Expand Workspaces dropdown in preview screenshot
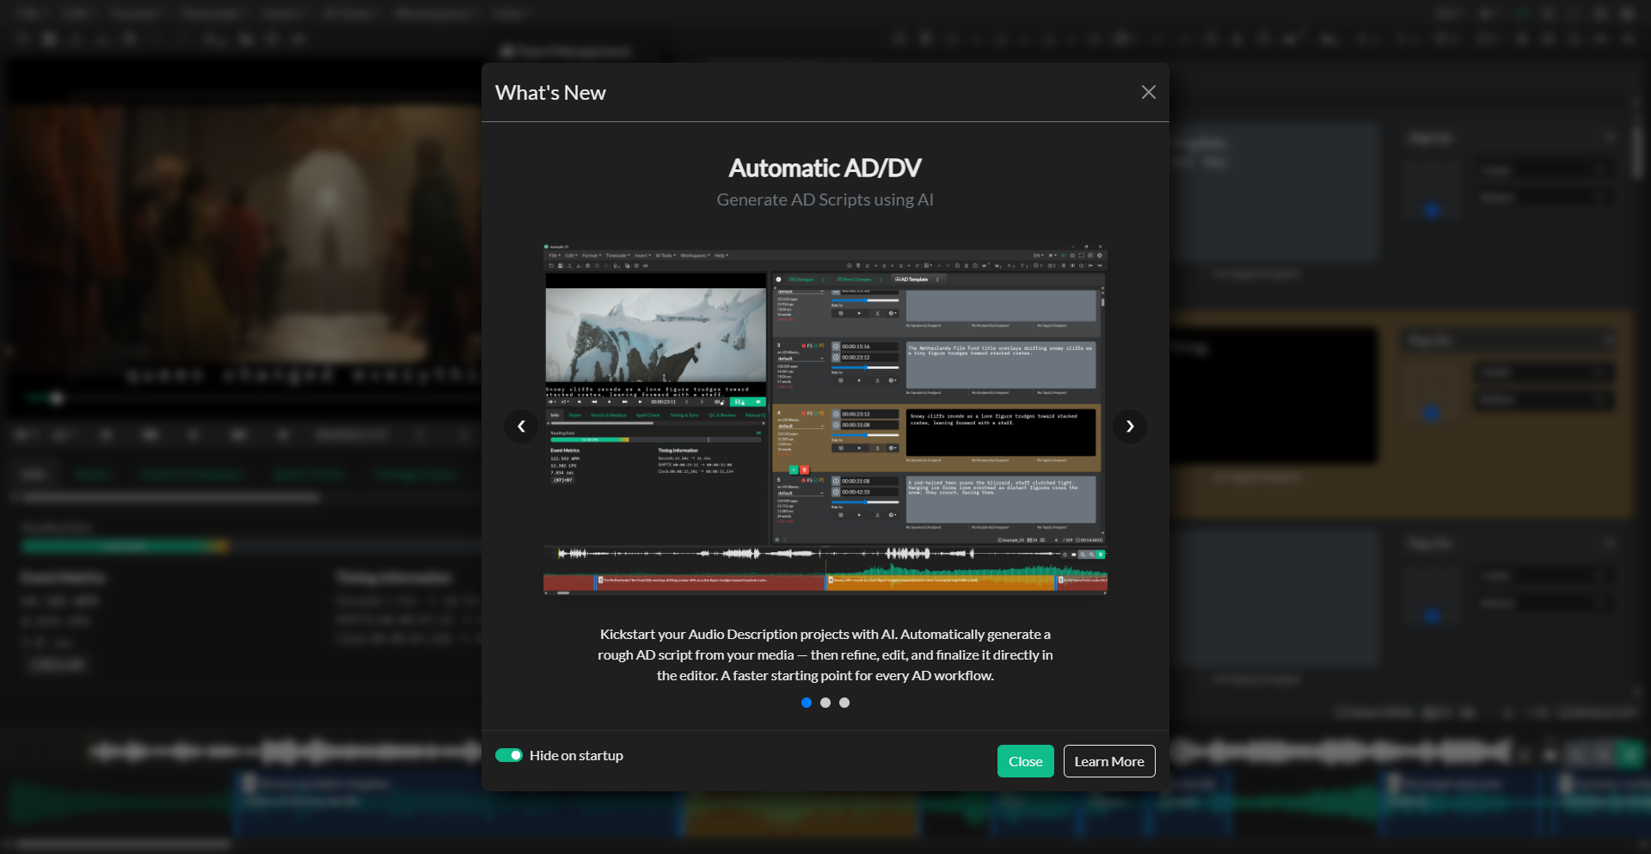Viewport: 1651px width, 854px height. point(693,255)
